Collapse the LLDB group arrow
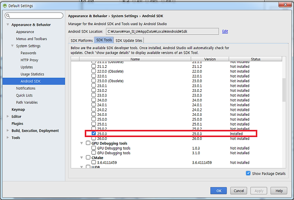The image size is (294, 200). [x=82, y=167]
